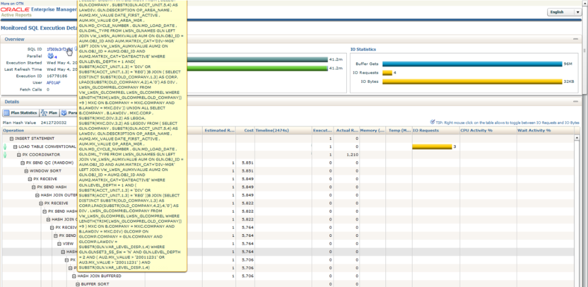
Task: Open the SQL ID 1f569s3rf3 link
Action: pyautogui.click(x=59, y=50)
